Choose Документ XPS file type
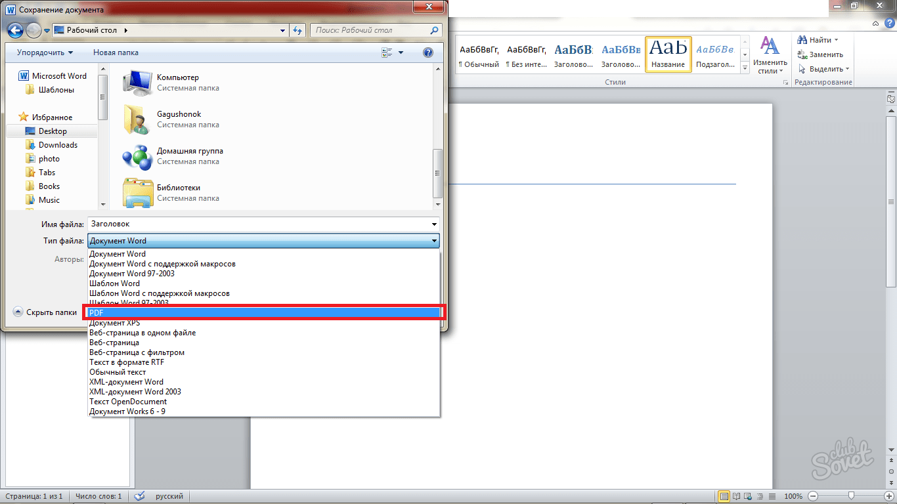This screenshot has height=504, width=897. tap(263, 323)
